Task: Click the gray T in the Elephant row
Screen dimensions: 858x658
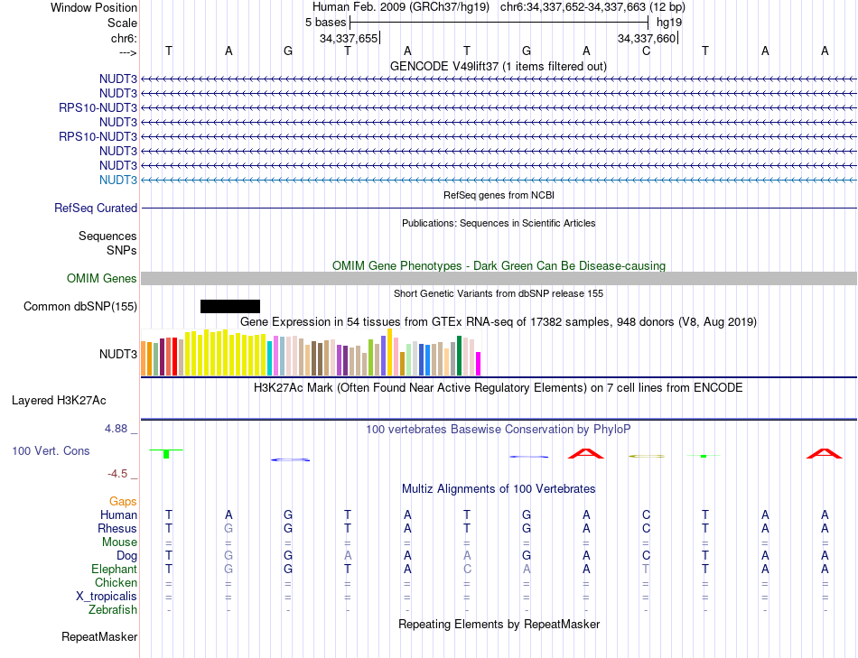Action: point(646,569)
